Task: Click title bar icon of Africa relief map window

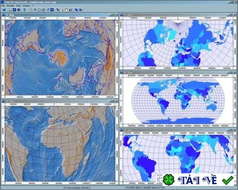Action: pos(3,101)
